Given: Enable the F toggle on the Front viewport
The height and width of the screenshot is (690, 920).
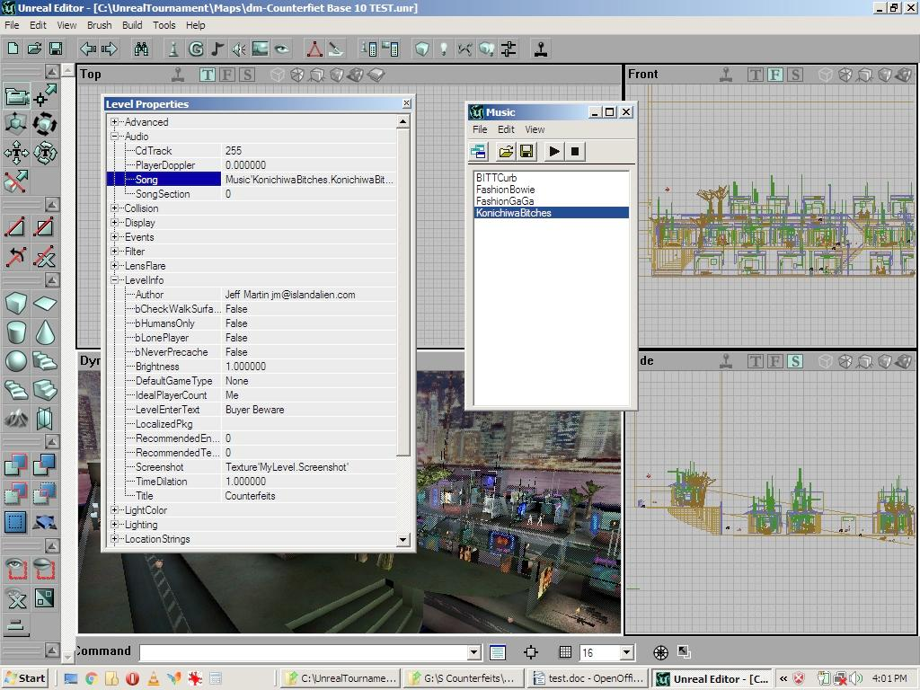Looking at the screenshot, I should [775, 75].
